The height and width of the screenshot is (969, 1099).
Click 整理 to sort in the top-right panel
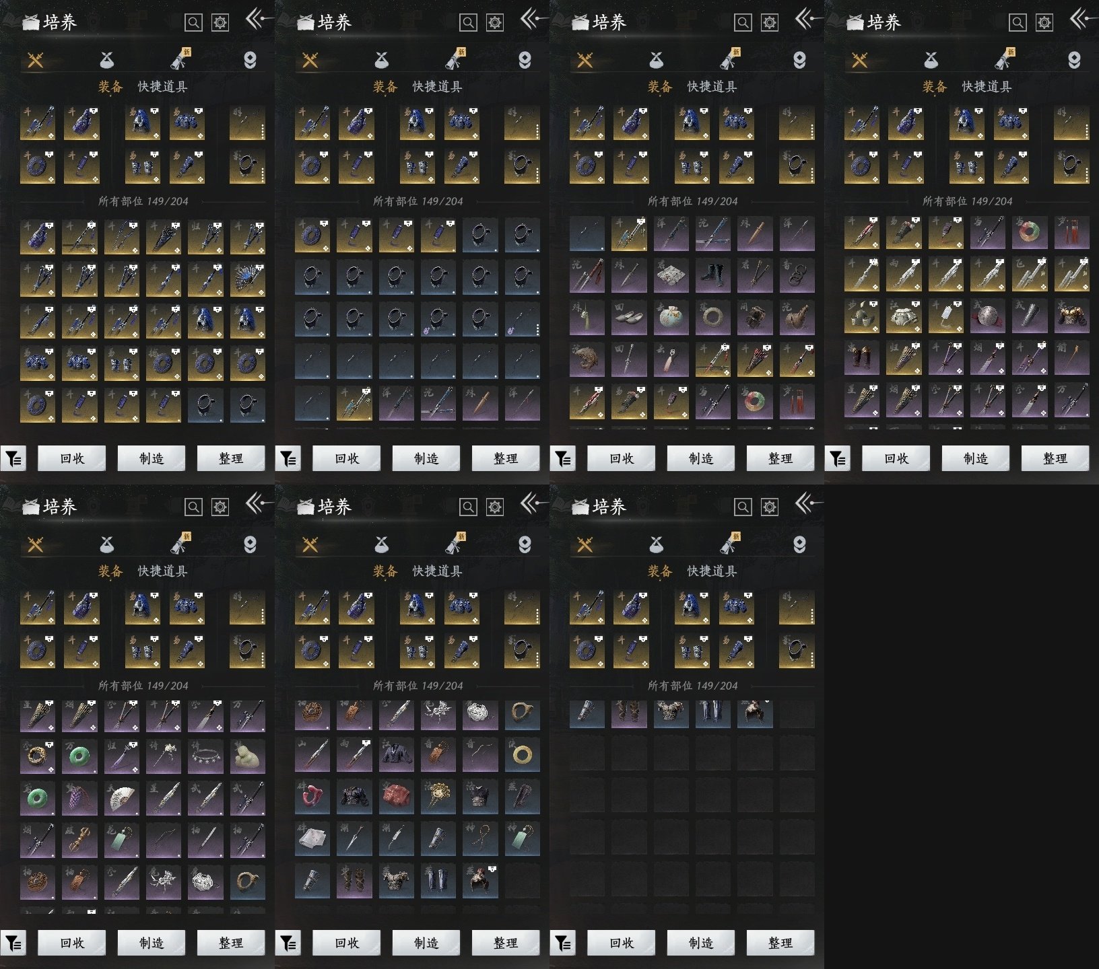[1055, 459]
